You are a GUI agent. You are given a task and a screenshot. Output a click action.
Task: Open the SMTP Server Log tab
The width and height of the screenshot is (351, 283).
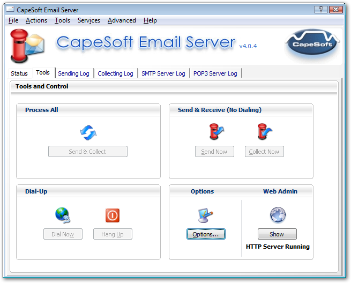tap(163, 73)
